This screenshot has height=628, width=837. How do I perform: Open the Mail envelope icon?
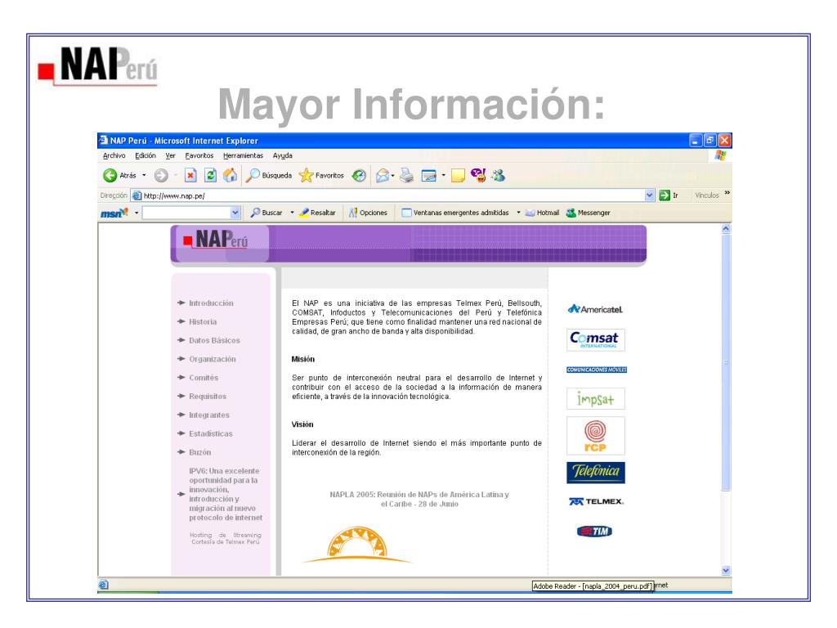383,175
